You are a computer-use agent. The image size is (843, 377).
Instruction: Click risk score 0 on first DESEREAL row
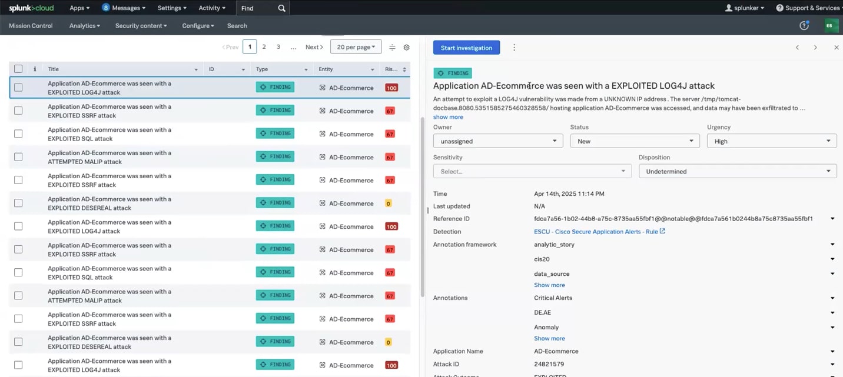pos(388,203)
